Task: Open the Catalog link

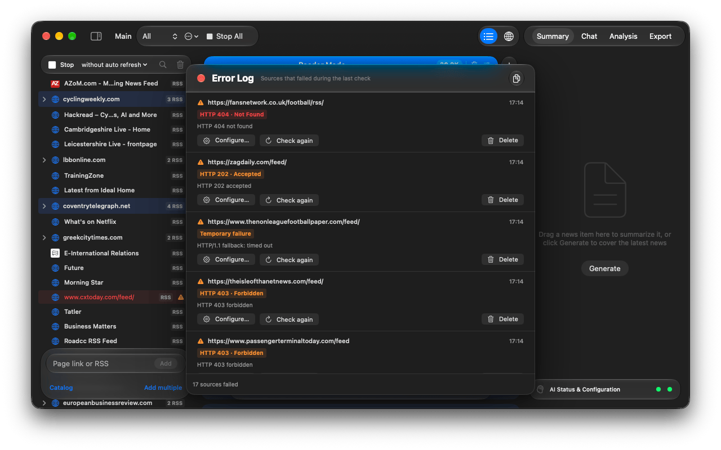Action: click(61, 388)
